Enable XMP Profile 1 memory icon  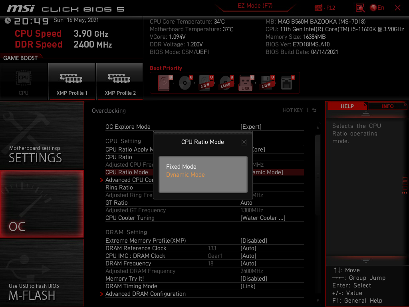71,78
